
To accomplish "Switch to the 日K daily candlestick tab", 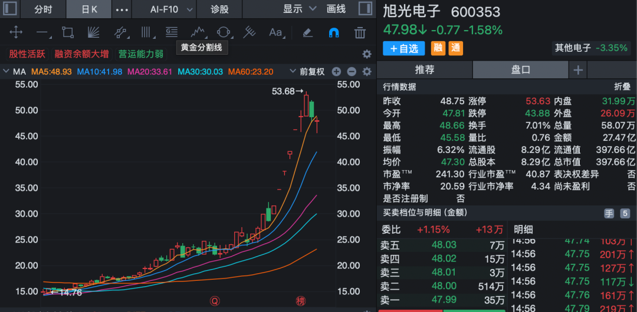I will tap(89, 9).
